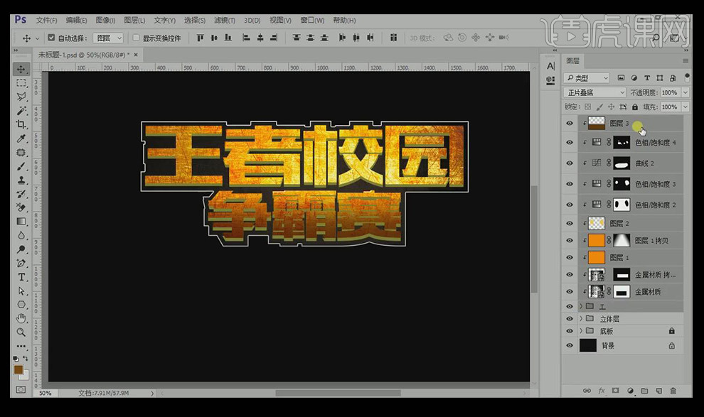Open the layers panel options menu
Screen dimensions: 704x417
pyautogui.click(x=685, y=60)
